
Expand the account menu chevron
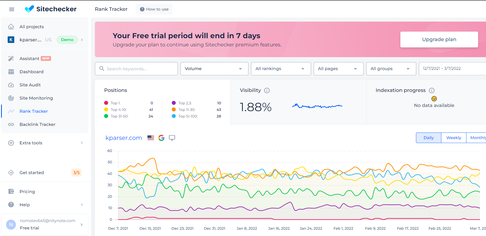(82, 225)
